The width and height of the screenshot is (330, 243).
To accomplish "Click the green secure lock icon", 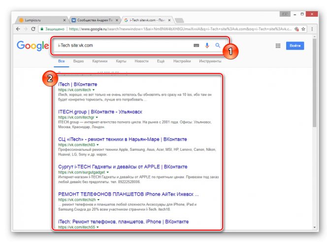I will pyautogui.click(x=42, y=29).
